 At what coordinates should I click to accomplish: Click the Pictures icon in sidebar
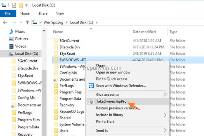coord(11,39)
